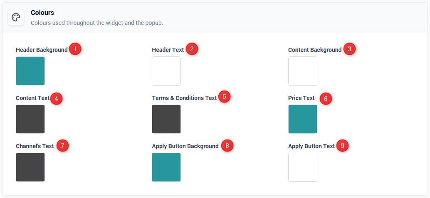Open the Channel's Text dark colour swatch
The image size is (430, 198).
tap(30, 167)
